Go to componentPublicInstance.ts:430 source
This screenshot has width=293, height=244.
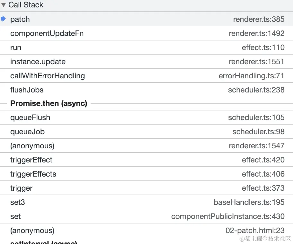[x=228, y=216]
